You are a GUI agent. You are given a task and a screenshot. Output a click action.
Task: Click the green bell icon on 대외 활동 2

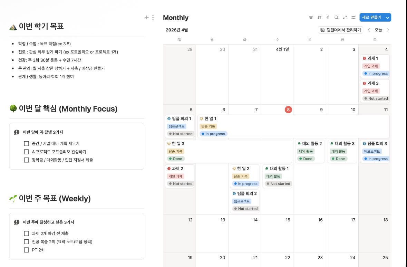point(299,144)
